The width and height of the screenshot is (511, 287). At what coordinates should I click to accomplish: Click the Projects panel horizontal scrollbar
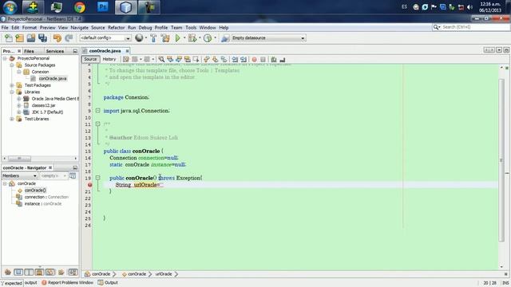(19, 159)
